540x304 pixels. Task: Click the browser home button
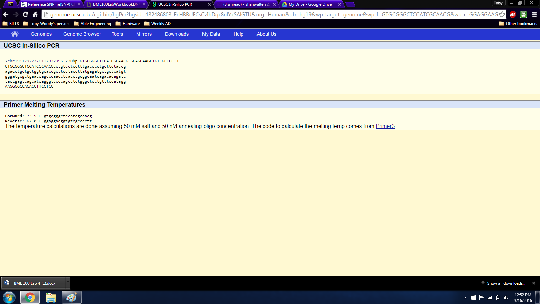coord(35,15)
